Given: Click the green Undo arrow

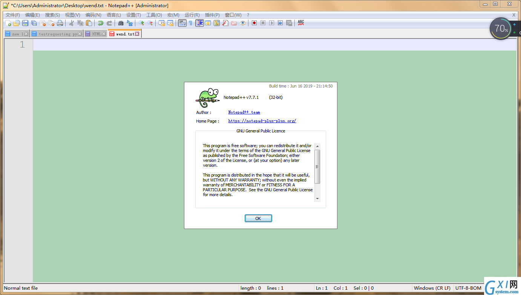Looking at the screenshot, I should 101,23.
